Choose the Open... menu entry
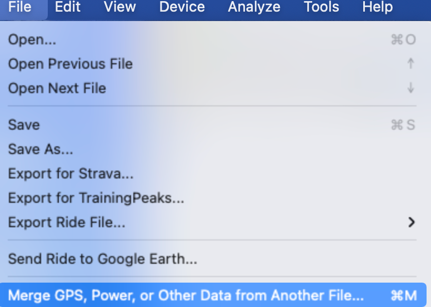Viewport: 431px width, 307px height. [32, 39]
